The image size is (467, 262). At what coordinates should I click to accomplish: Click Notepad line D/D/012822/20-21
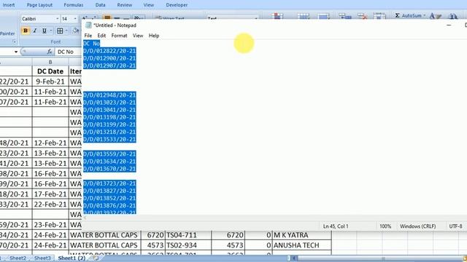coord(109,51)
